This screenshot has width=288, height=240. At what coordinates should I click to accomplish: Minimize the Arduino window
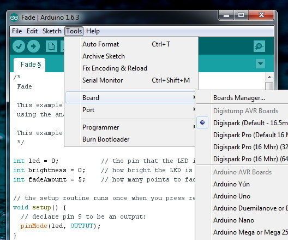tap(226, 15)
